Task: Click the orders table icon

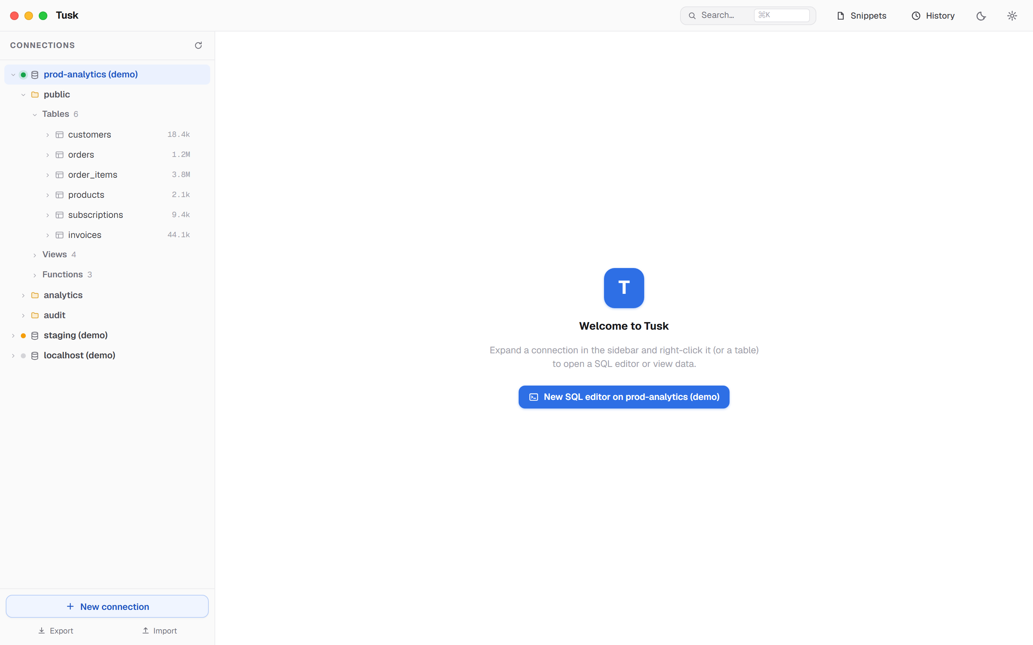Action: tap(60, 155)
